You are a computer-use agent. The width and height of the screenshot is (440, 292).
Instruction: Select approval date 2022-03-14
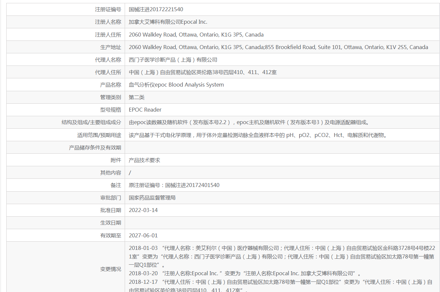(x=143, y=210)
